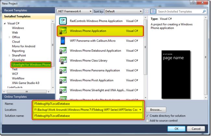Click the WP7 Panorama with Caliburn.Micro icon
This screenshot has width=211, height=136.
63,41
